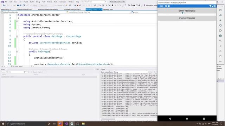Open the Test menu
The height and width of the screenshot is (126, 225).
pos(44,2)
